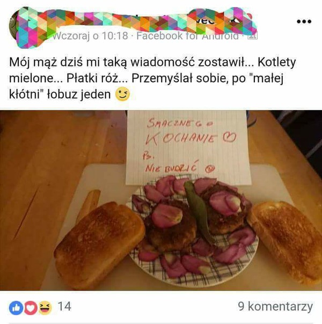Click the heart drawn after 'Kochanie'
The image size is (322, 324).
(x=229, y=137)
